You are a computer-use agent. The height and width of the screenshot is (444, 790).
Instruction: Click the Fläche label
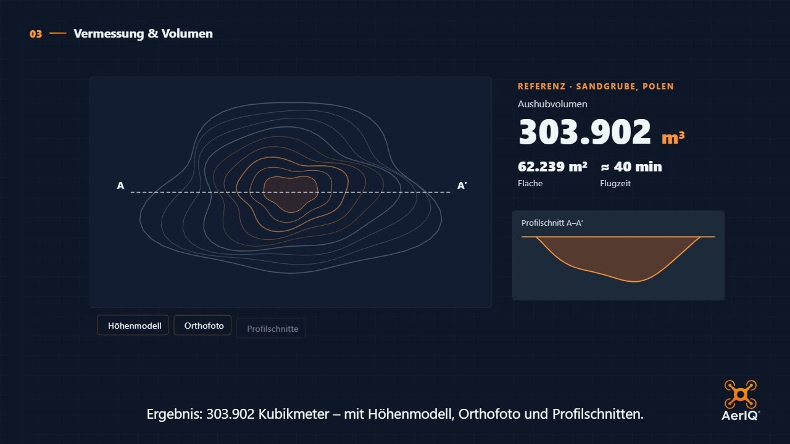point(530,183)
